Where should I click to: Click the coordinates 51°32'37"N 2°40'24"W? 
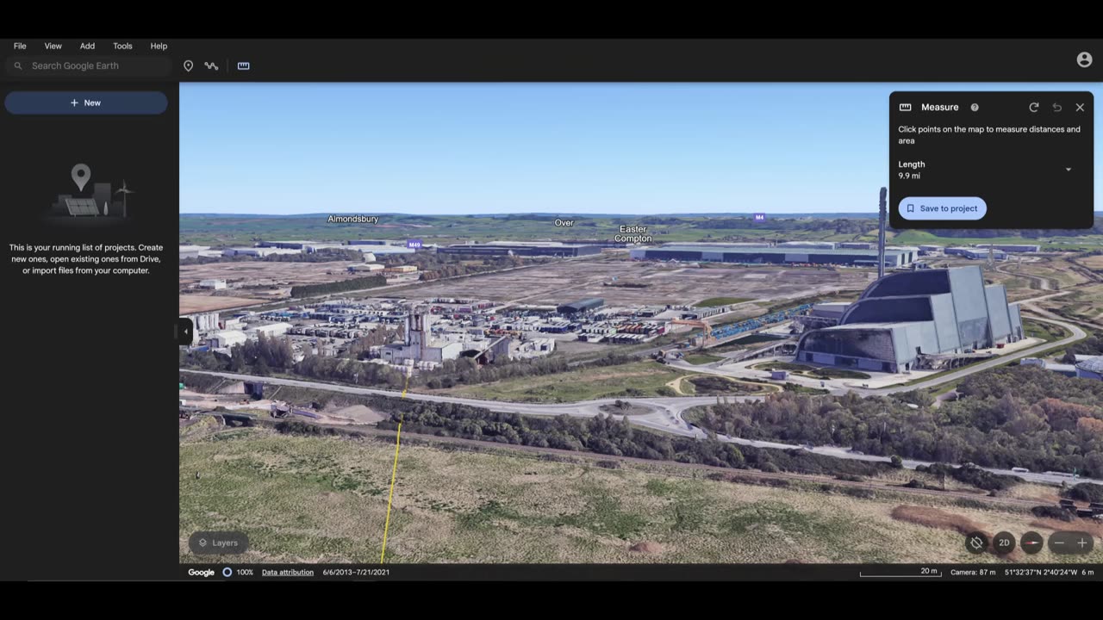pyautogui.click(x=1041, y=572)
